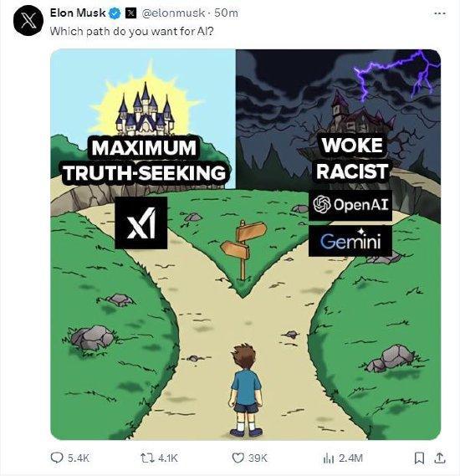Click the 2.4M views count
The width and height of the screenshot is (460, 476).
coord(350,458)
